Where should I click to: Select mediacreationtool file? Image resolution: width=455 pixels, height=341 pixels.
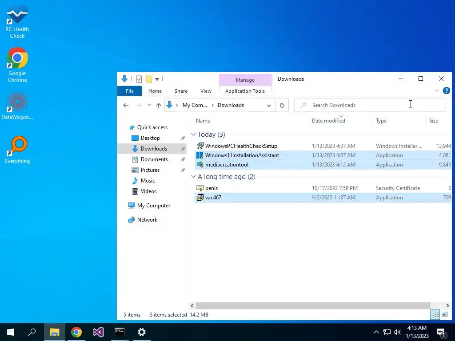323,164
